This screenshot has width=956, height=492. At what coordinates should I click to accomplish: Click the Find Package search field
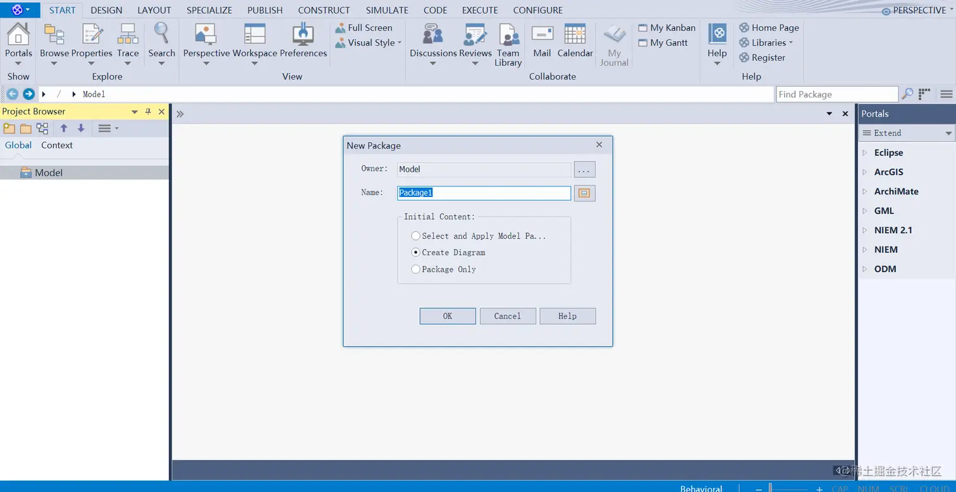point(837,94)
